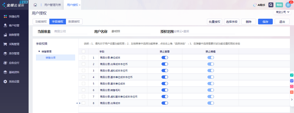Image resolution: width=294 pixels, height=113 pixels.
Task: Check the checkbox for 商品分录.出库成本本位币 row
Action: [x=84, y=64]
